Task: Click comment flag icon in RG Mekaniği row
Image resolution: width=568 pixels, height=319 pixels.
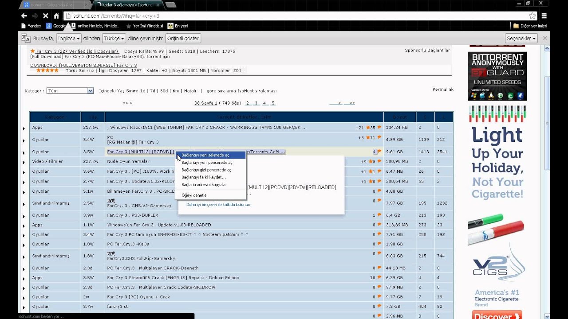Action: pos(379,137)
